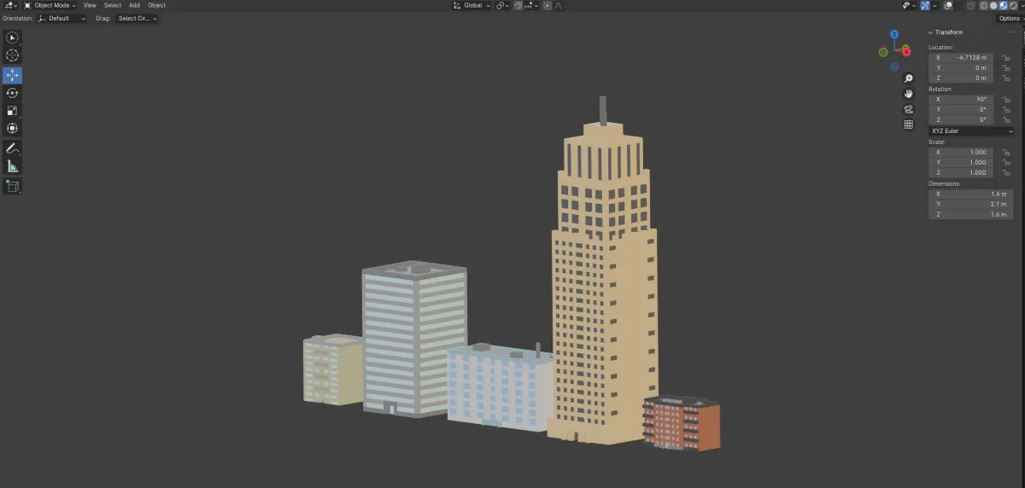The width and height of the screenshot is (1025, 488).
Task: Open the Object menu
Action: click(156, 5)
